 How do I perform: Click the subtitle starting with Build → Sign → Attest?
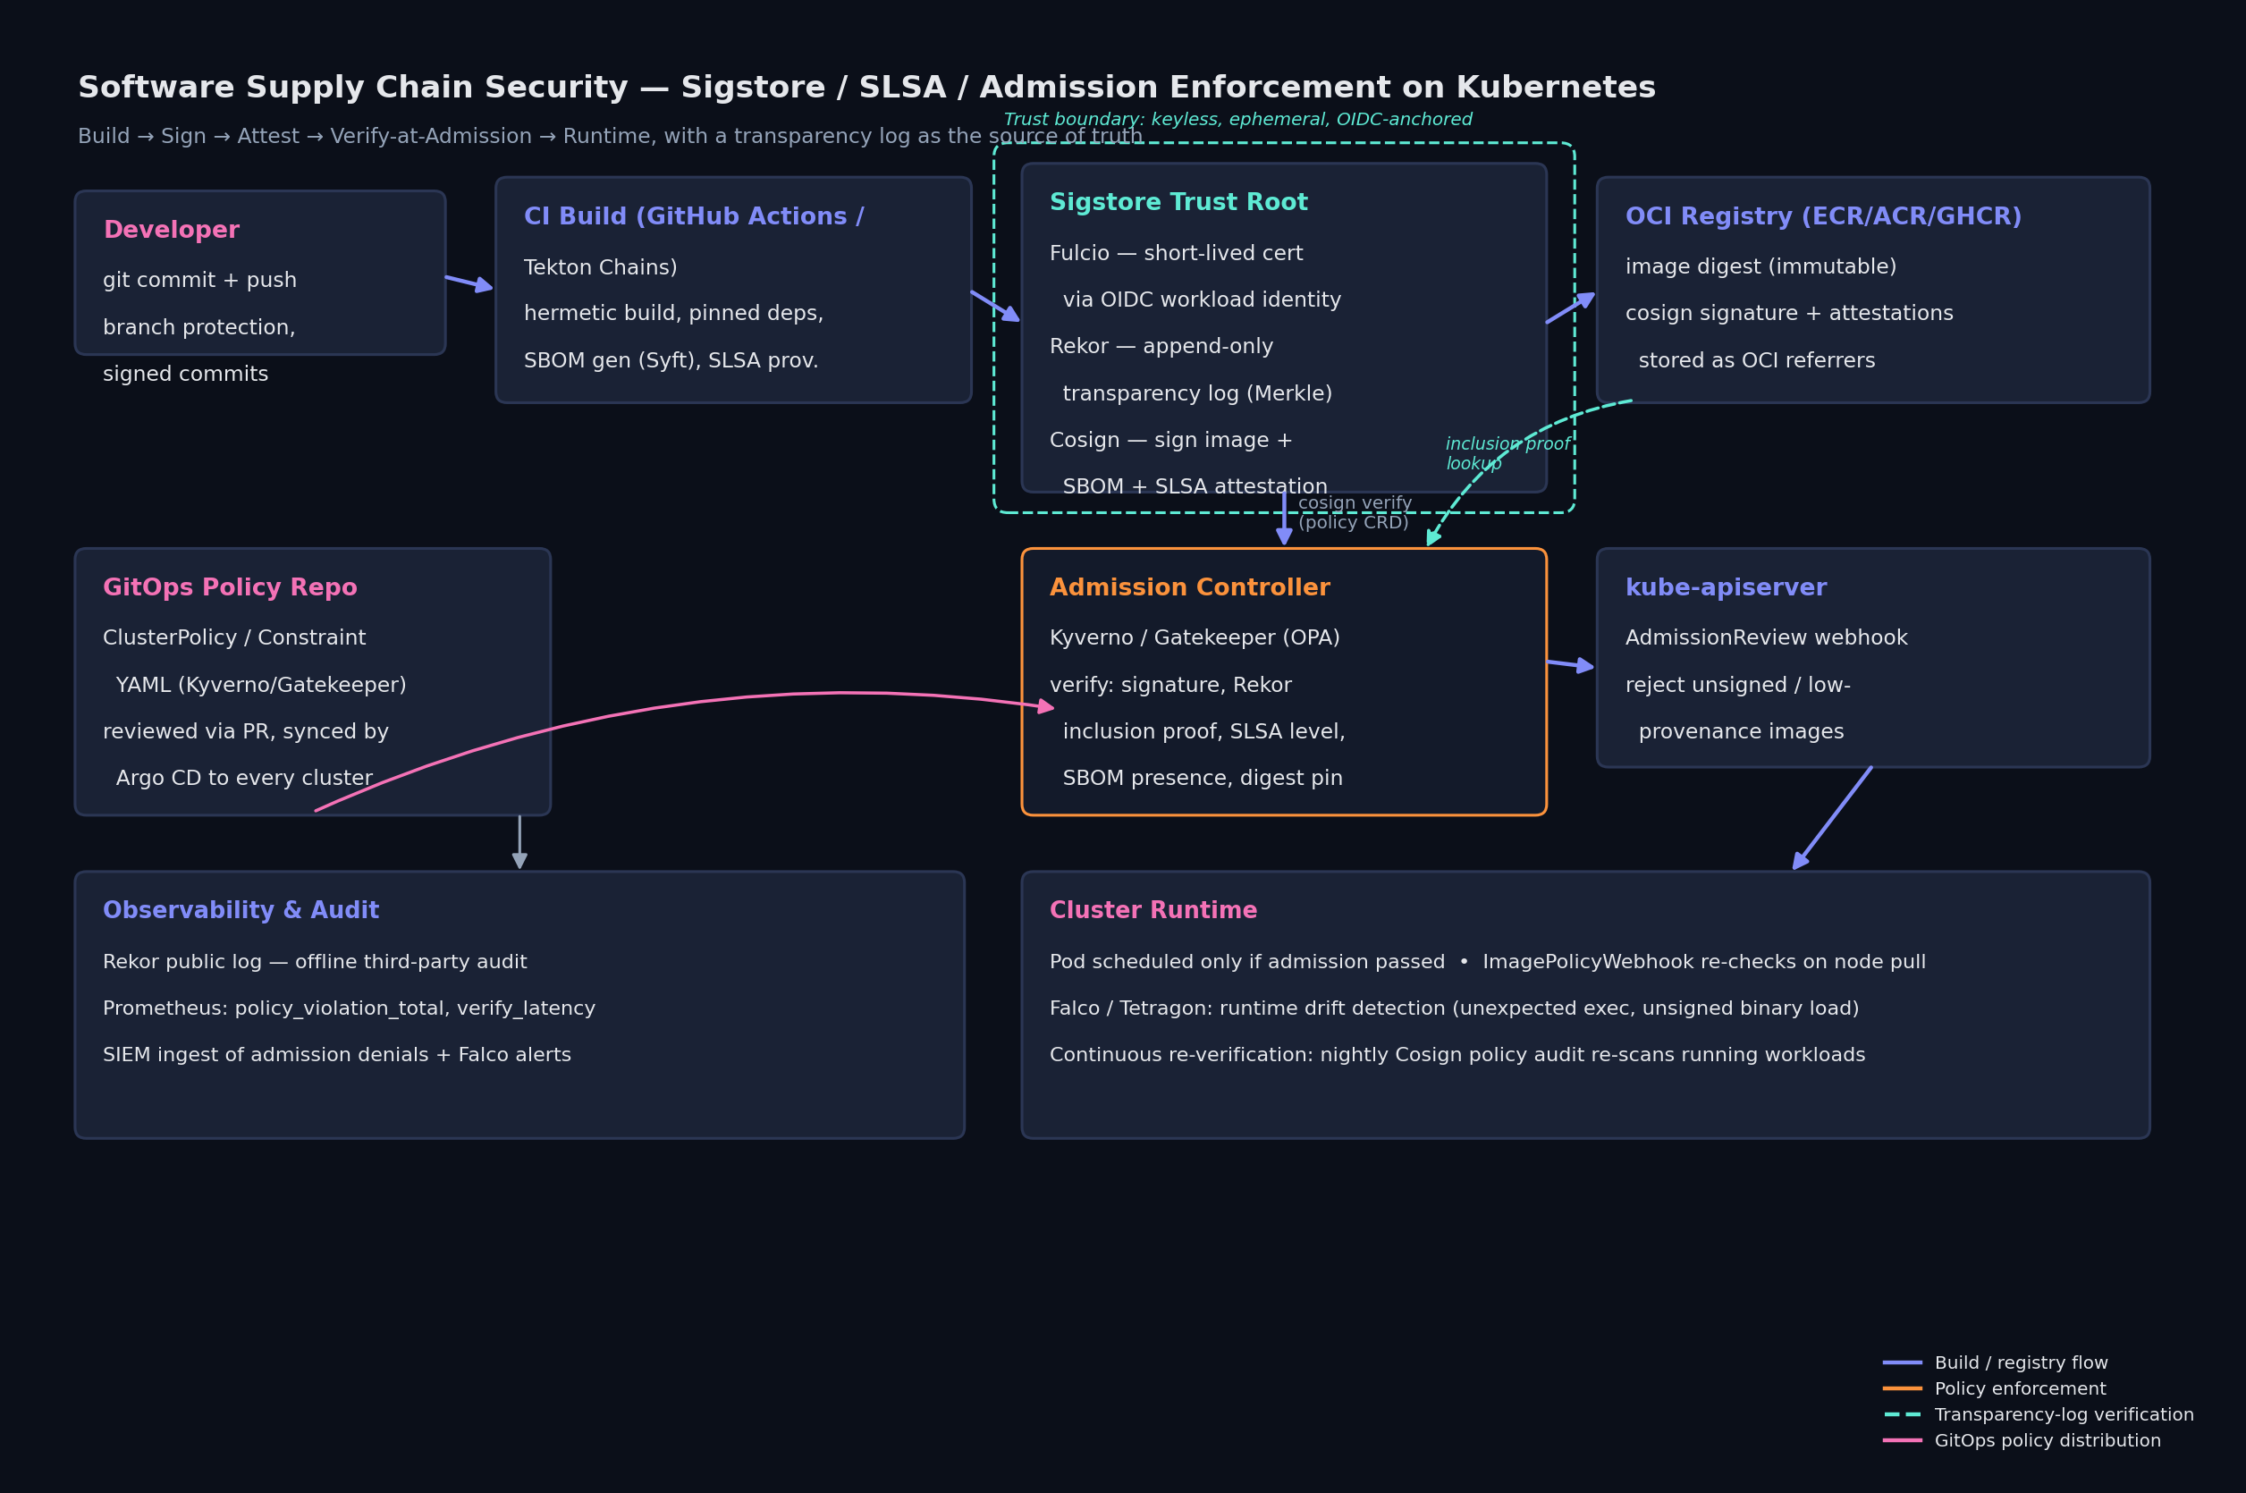[611, 136]
